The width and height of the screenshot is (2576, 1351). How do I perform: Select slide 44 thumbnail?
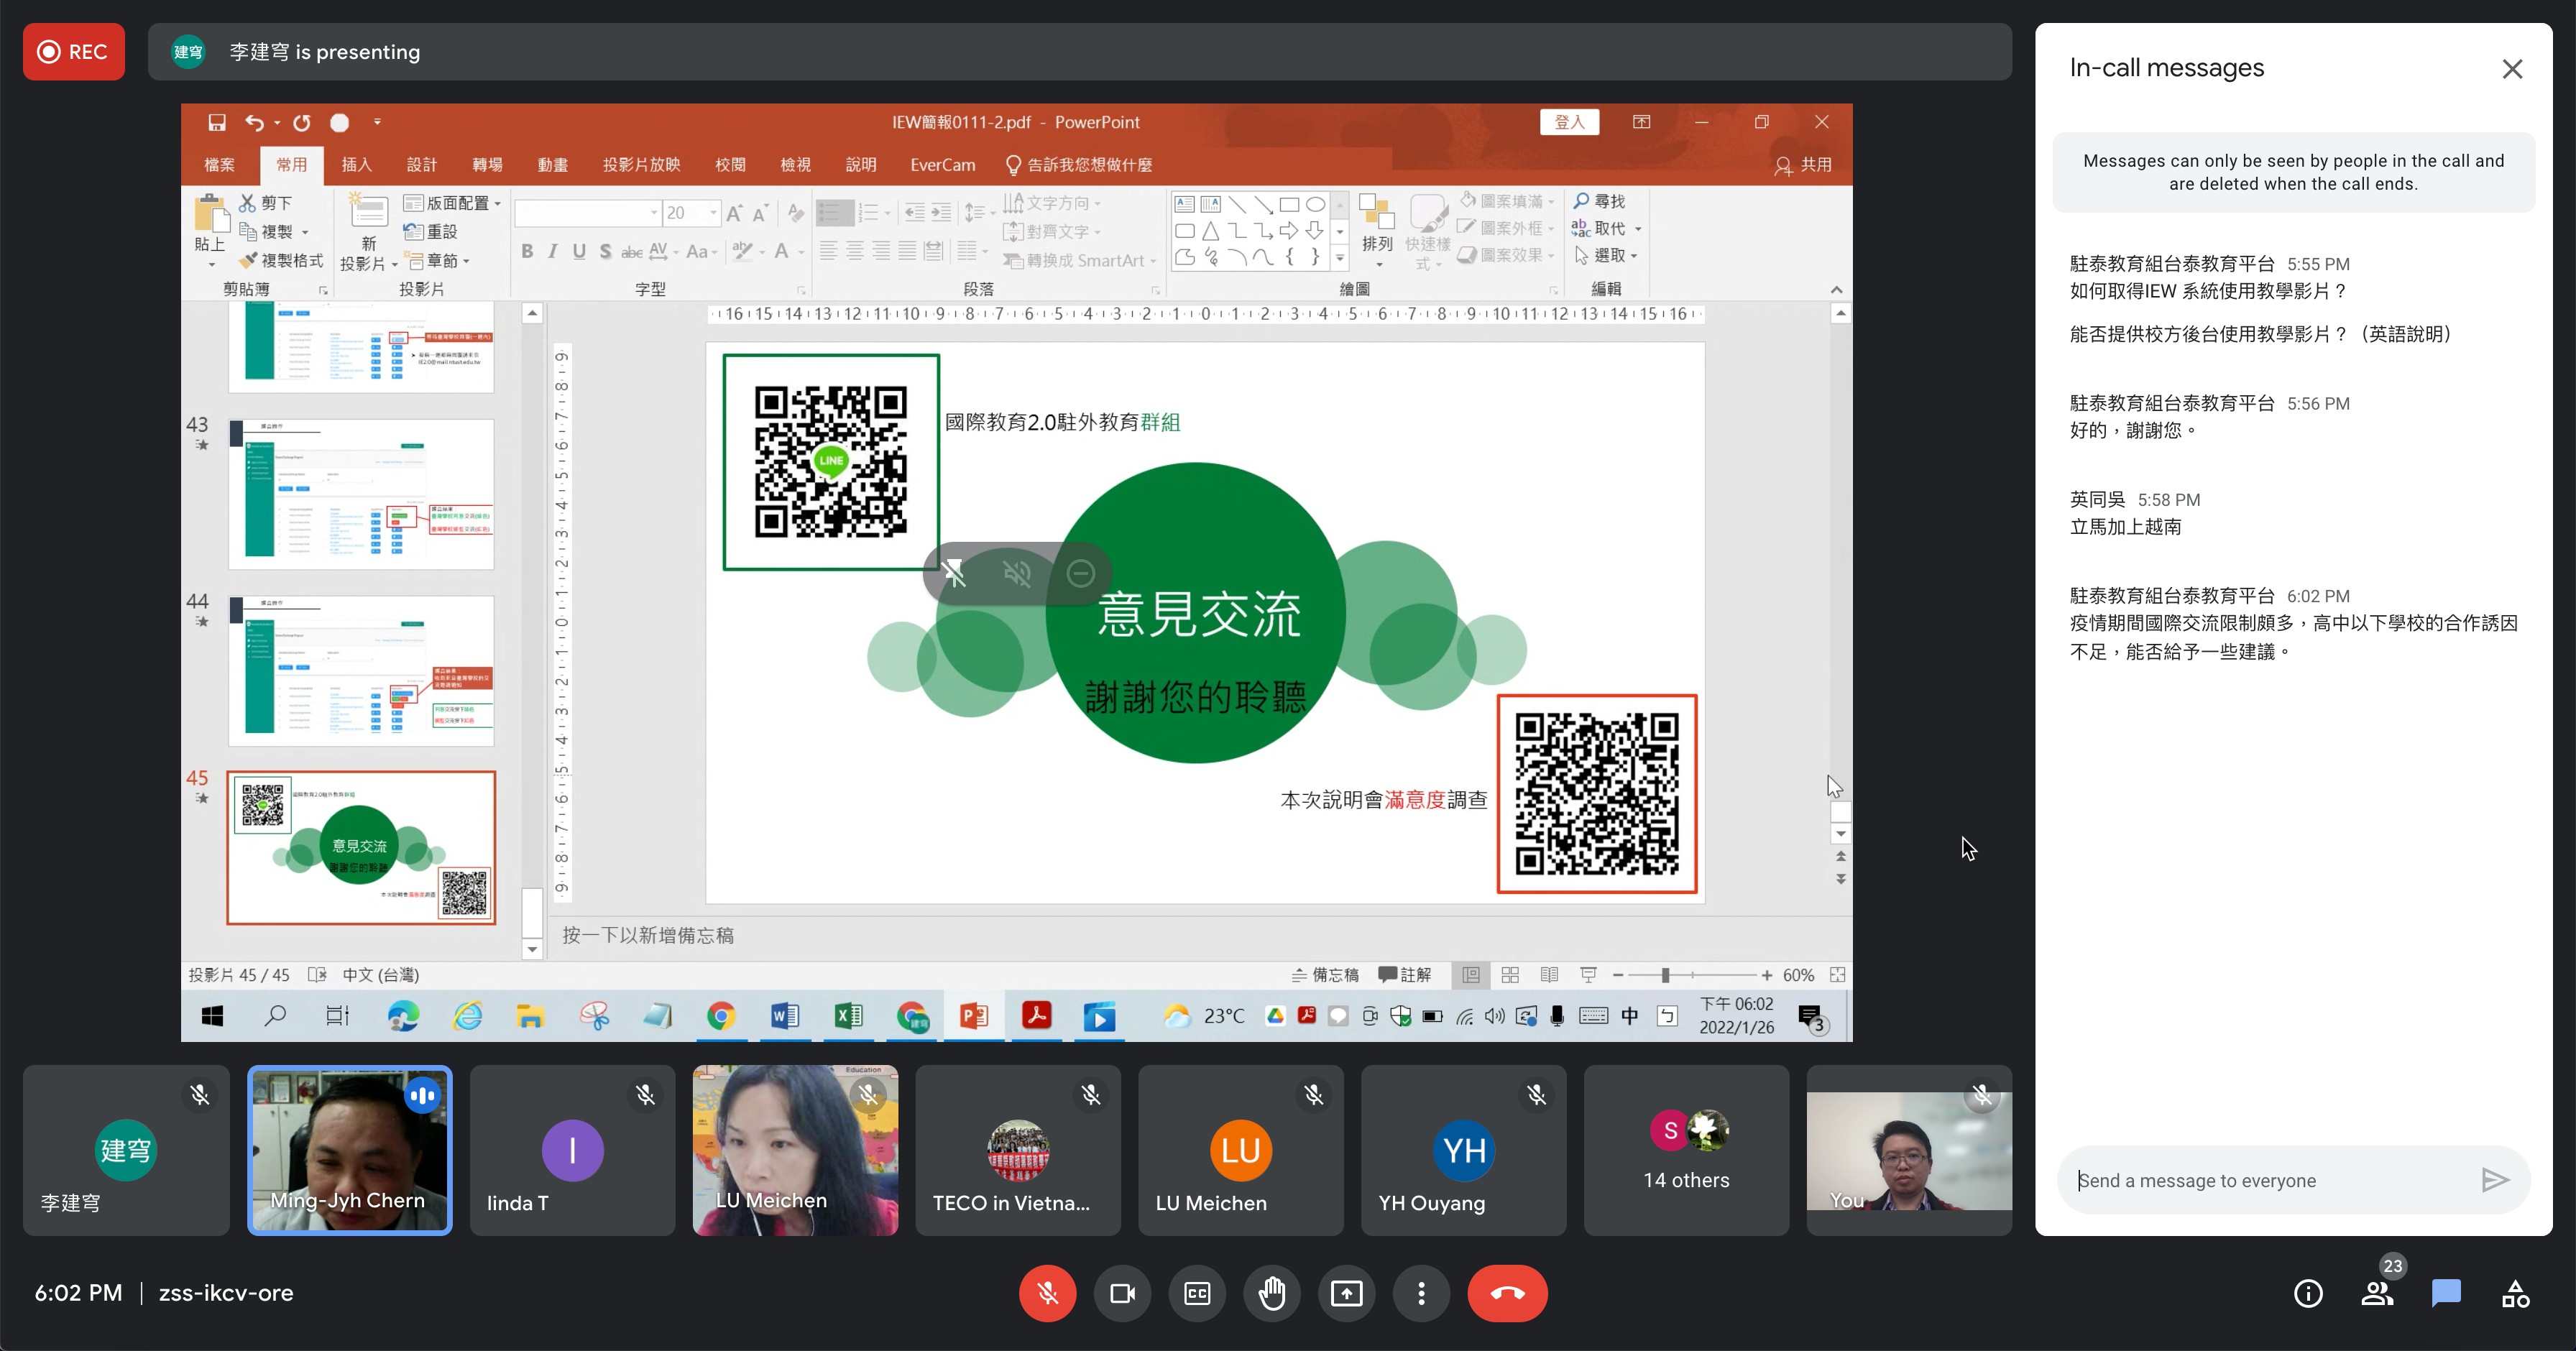(361, 671)
